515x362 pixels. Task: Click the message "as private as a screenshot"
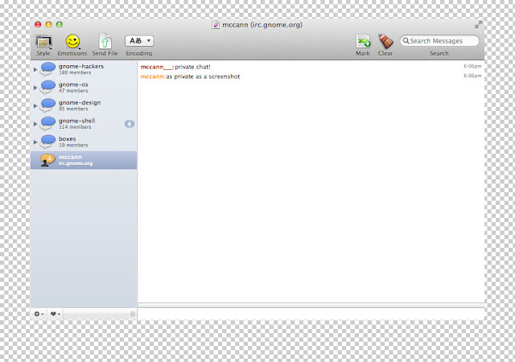(203, 76)
